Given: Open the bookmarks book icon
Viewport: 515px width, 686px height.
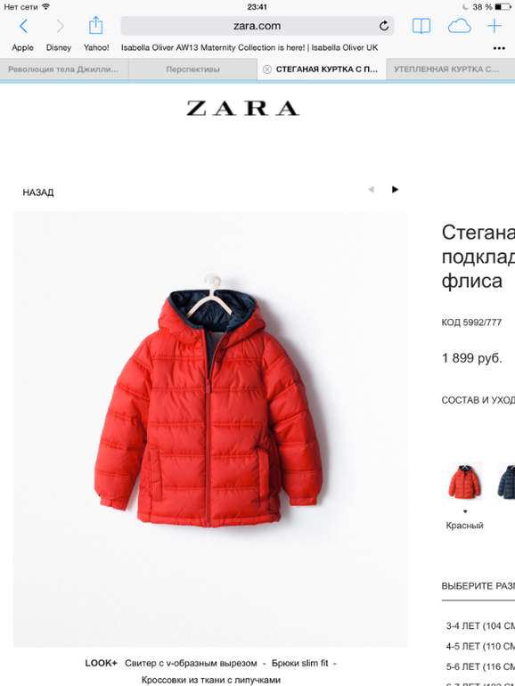Looking at the screenshot, I should click(421, 26).
